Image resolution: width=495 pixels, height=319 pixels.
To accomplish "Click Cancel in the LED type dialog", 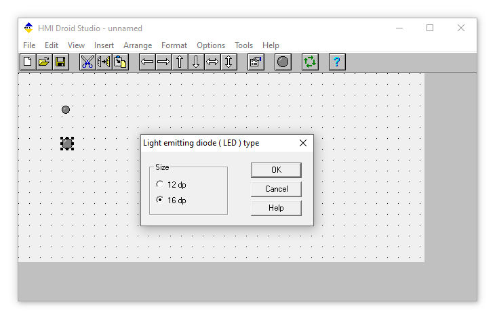I will (x=276, y=189).
